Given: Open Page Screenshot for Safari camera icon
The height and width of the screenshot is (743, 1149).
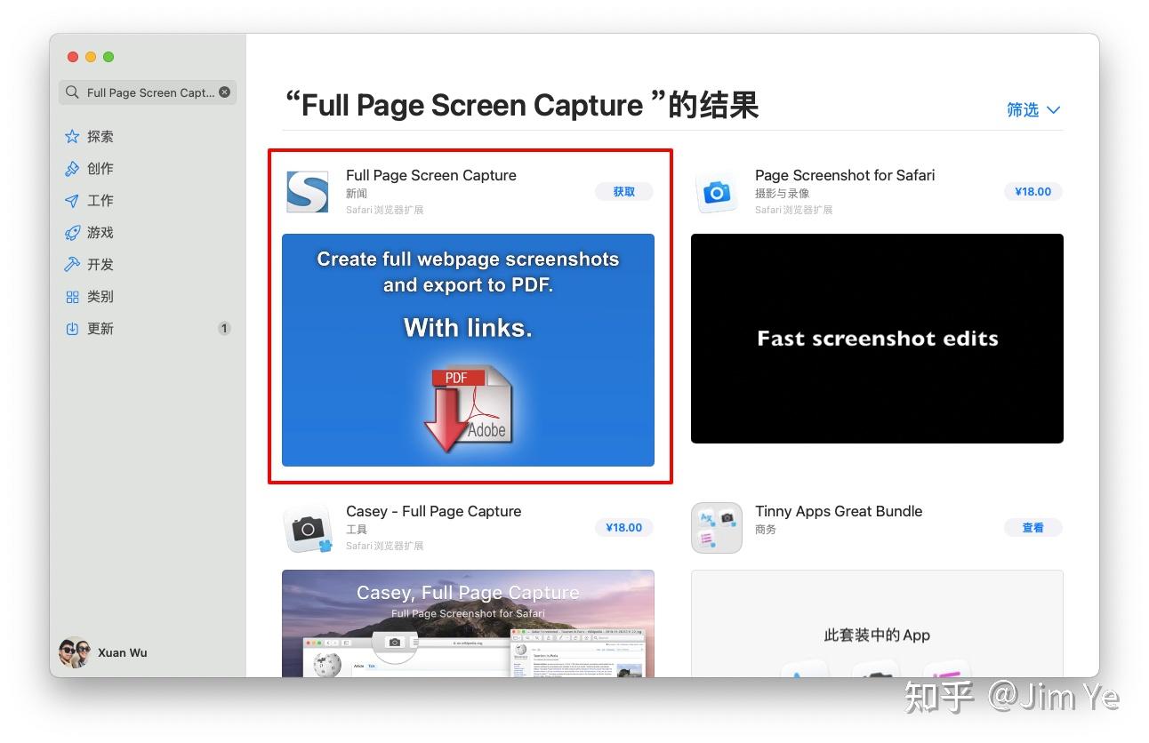Looking at the screenshot, I should (717, 191).
